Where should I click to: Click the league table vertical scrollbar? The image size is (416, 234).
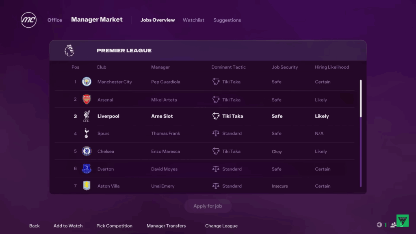(361, 133)
